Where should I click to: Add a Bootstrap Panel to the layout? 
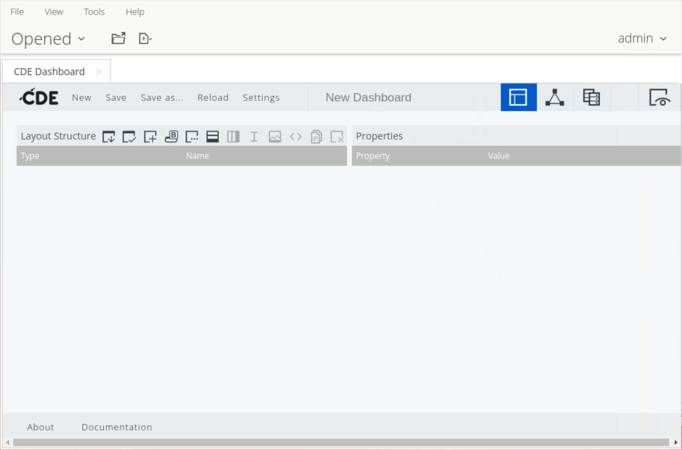pos(171,136)
